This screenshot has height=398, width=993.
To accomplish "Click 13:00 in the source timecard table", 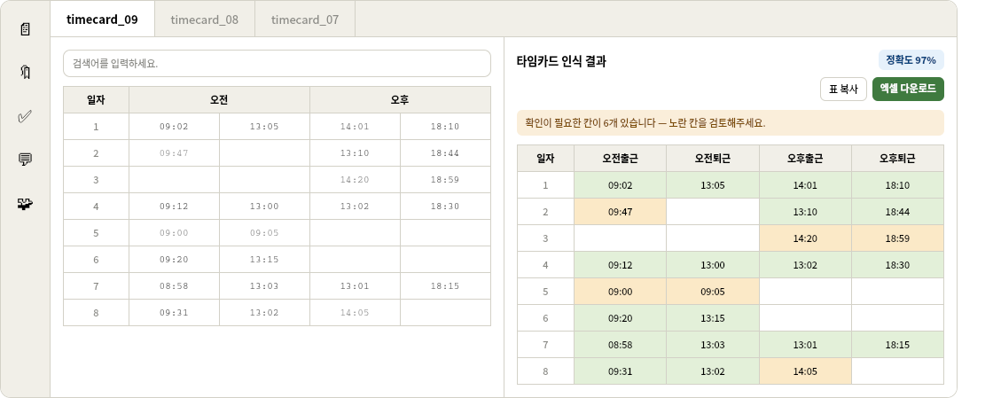I will (264, 207).
